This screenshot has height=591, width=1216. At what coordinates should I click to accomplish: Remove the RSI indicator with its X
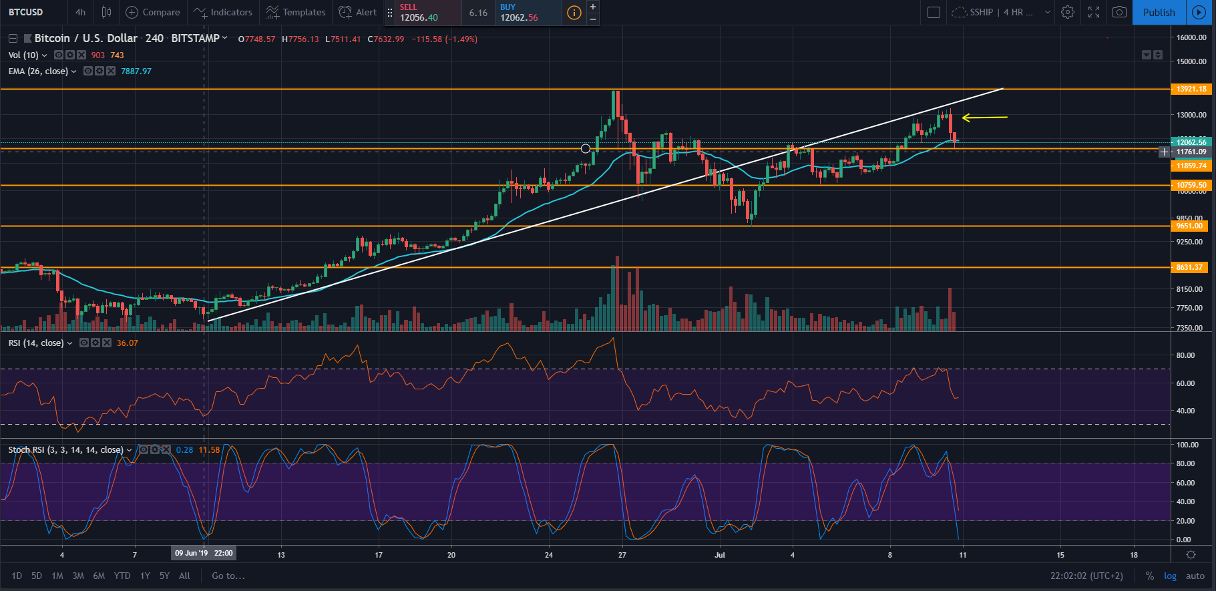tap(107, 343)
